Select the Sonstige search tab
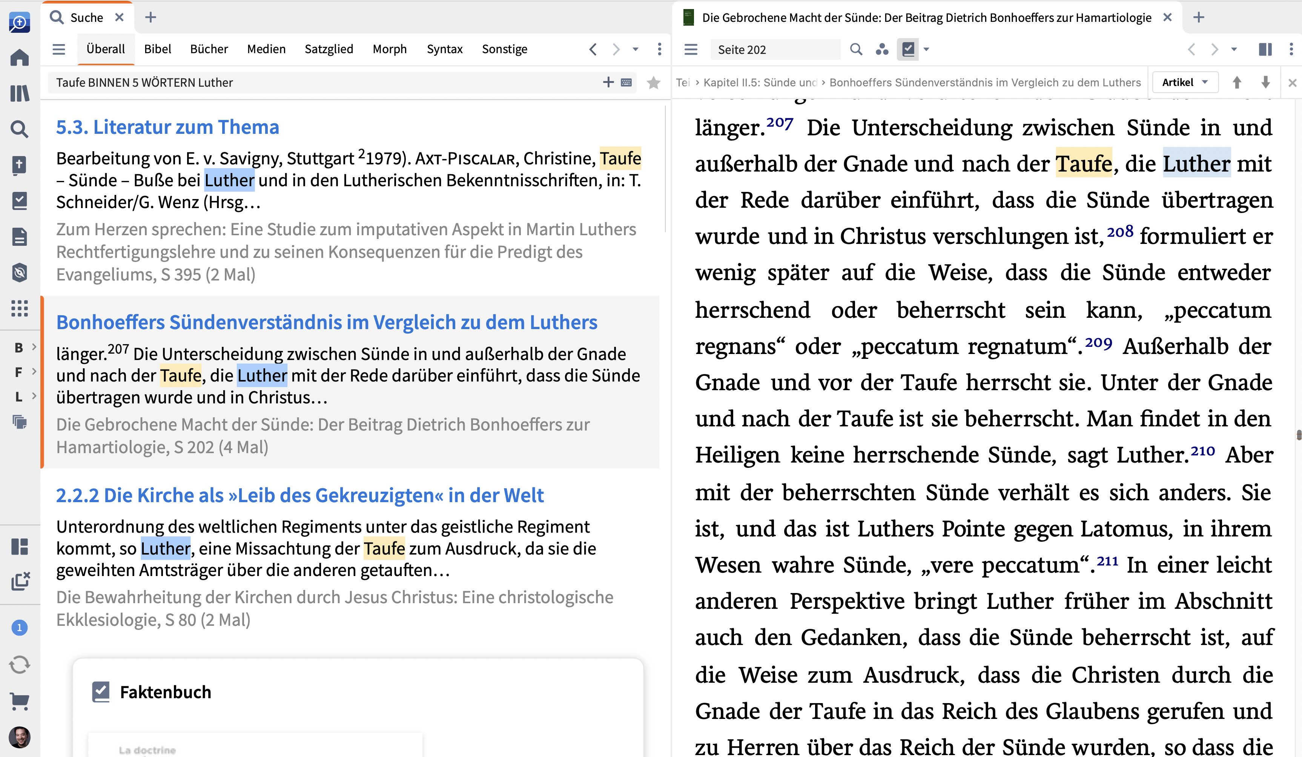 pyautogui.click(x=504, y=49)
